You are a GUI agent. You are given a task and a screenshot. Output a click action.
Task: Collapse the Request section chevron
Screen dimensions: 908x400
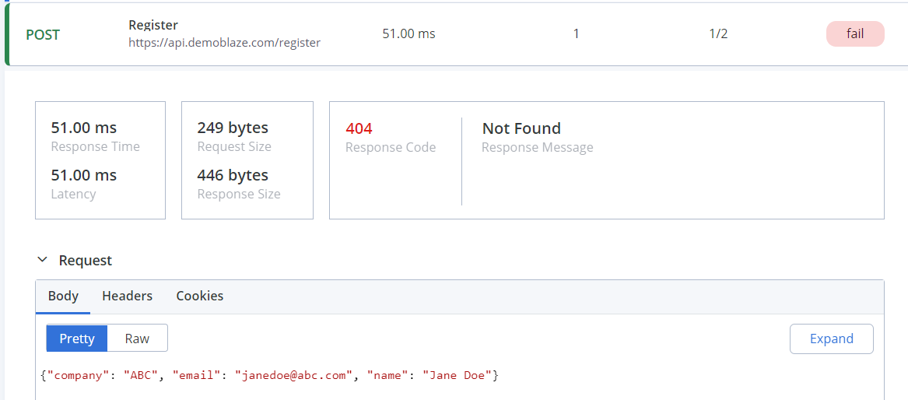pyautogui.click(x=42, y=260)
